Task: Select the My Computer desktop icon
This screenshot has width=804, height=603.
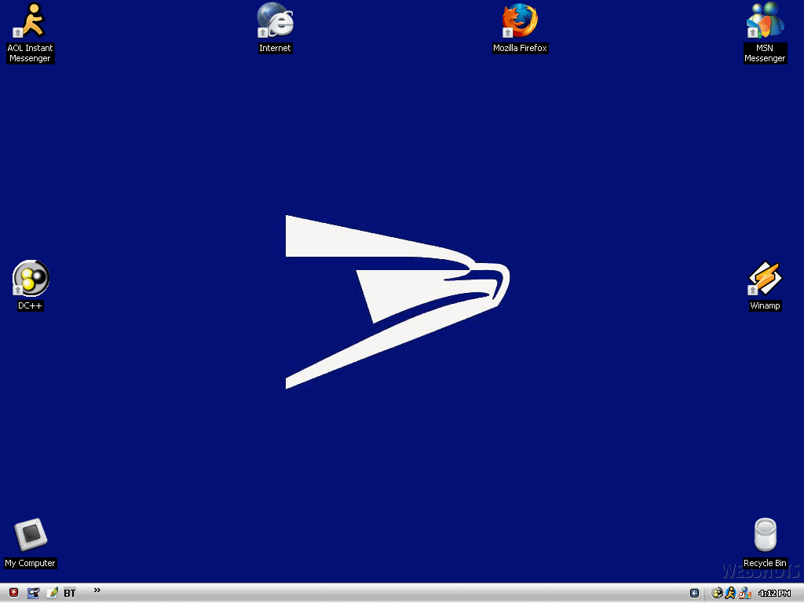Action: click(30, 535)
